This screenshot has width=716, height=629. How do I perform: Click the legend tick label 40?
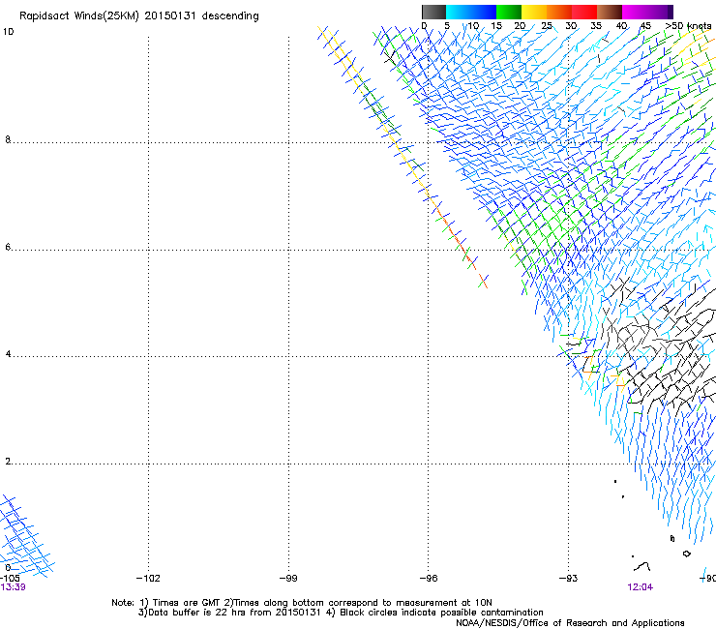click(621, 26)
